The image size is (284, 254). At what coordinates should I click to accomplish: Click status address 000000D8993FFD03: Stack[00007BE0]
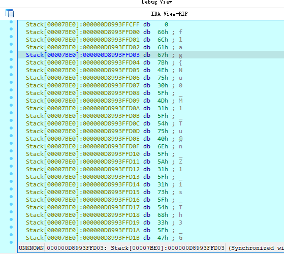(136, 248)
